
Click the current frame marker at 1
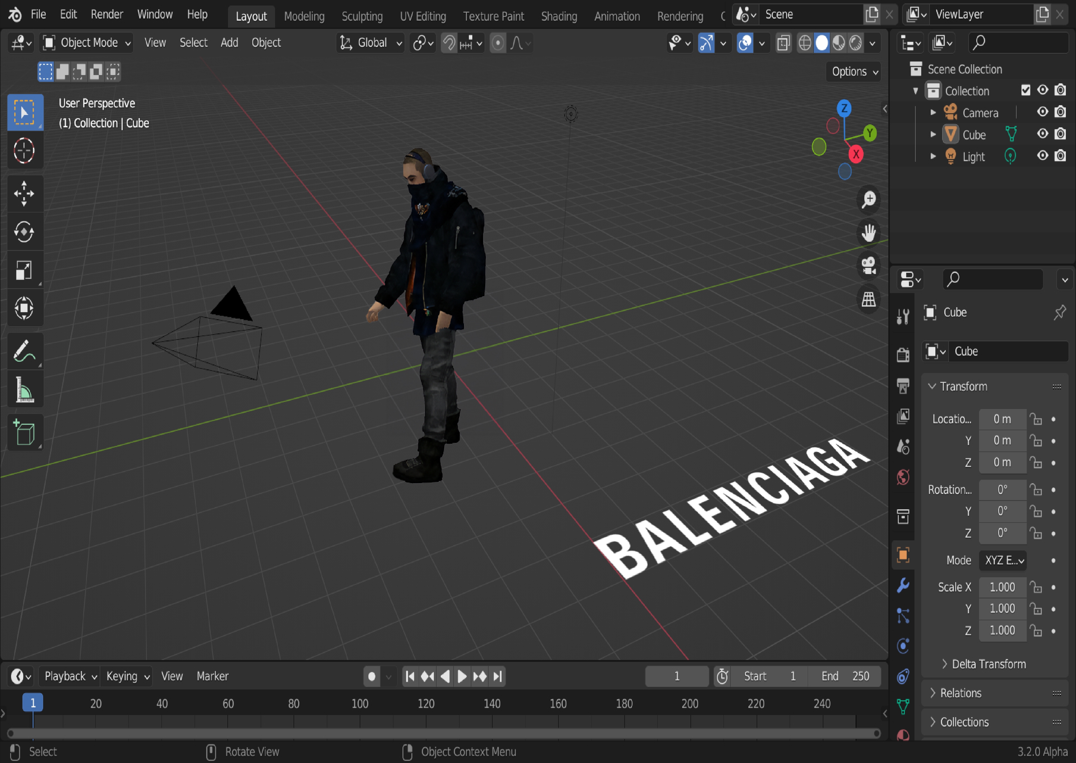pos(33,703)
